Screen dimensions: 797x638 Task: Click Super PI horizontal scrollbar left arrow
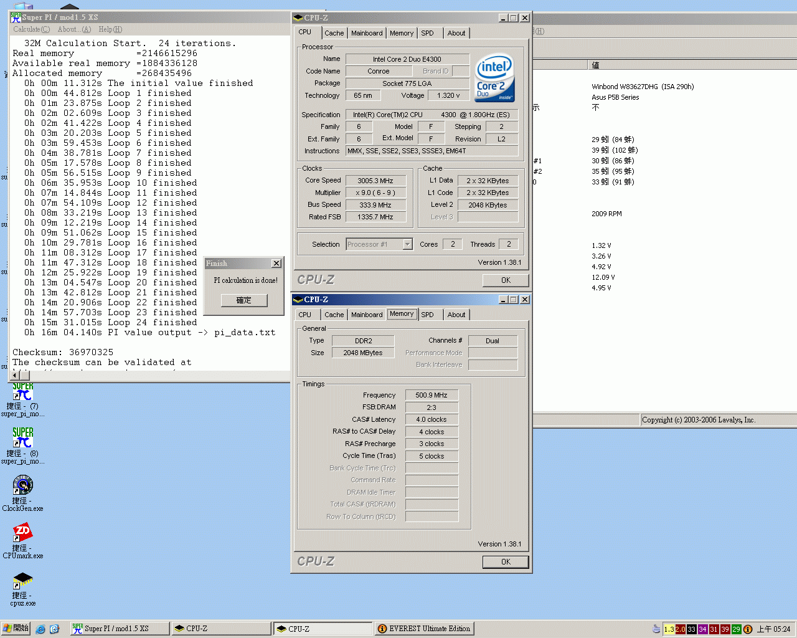point(16,375)
